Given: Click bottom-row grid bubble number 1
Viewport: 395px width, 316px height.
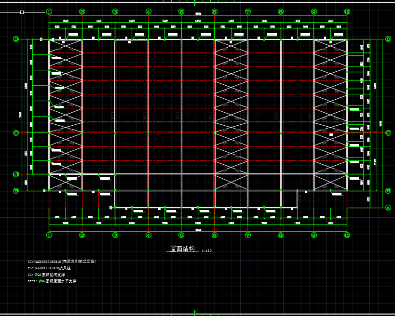Looking at the screenshot, I should [49, 235].
